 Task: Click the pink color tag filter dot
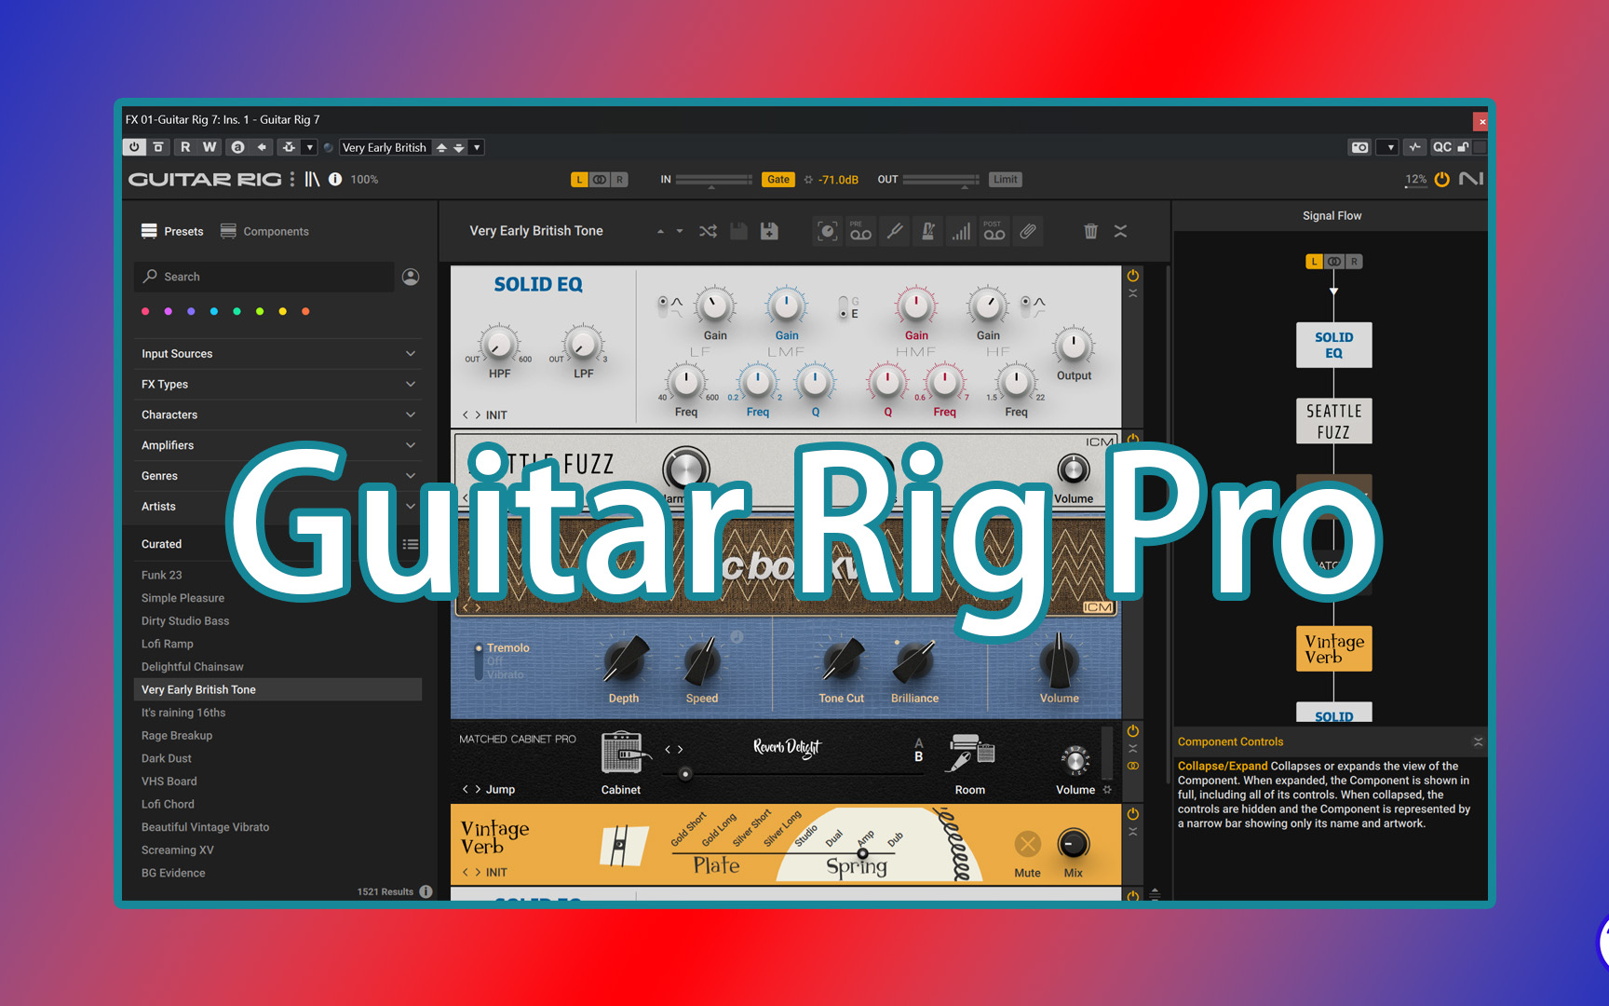click(x=145, y=311)
